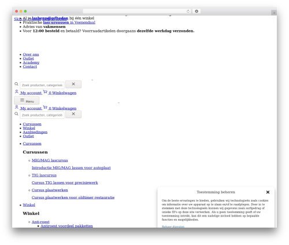Click the Toestemming beheren dialog title
The image size is (289, 245).
[216, 192]
